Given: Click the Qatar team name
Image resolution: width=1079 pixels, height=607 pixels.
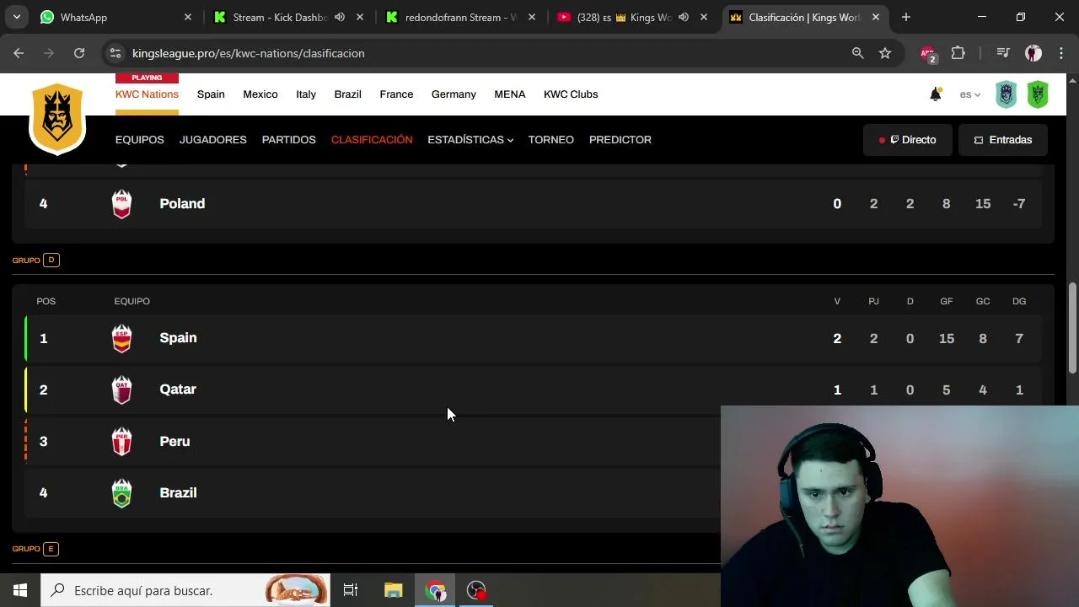Looking at the screenshot, I should pos(178,389).
